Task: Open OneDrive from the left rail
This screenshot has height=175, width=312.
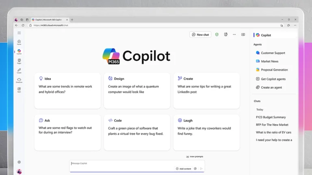Action: pos(19,80)
